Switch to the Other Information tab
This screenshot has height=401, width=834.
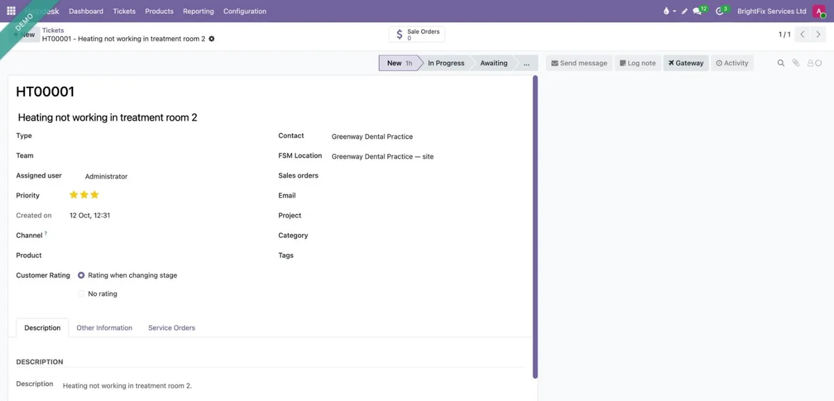coord(104,328)
